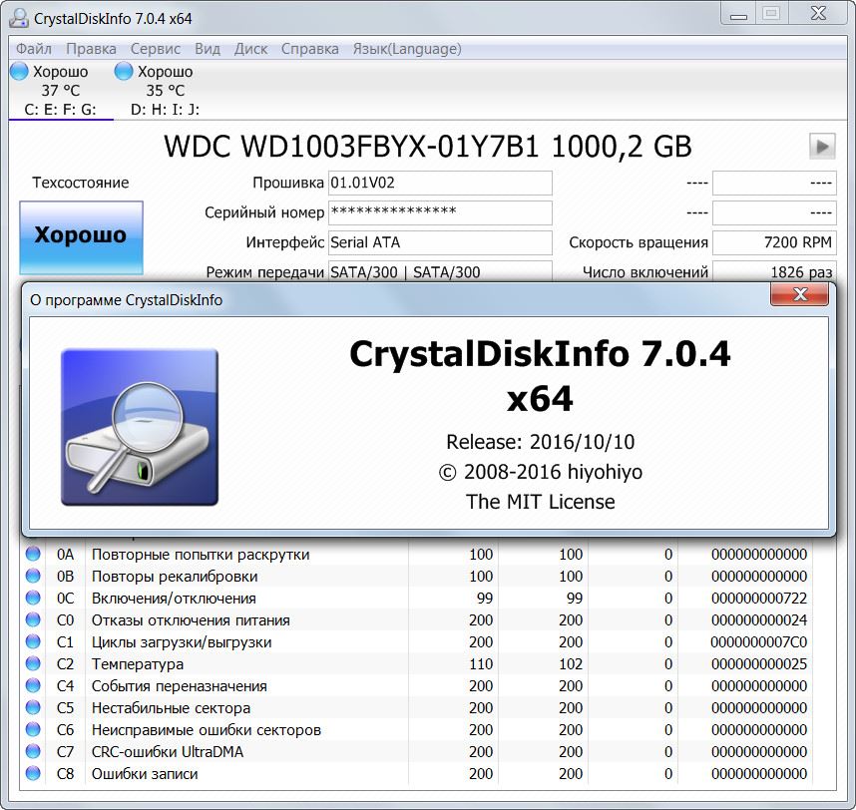
Task: Click the Прошивка field 01.01V02
Action: click(x=440, y=183)
